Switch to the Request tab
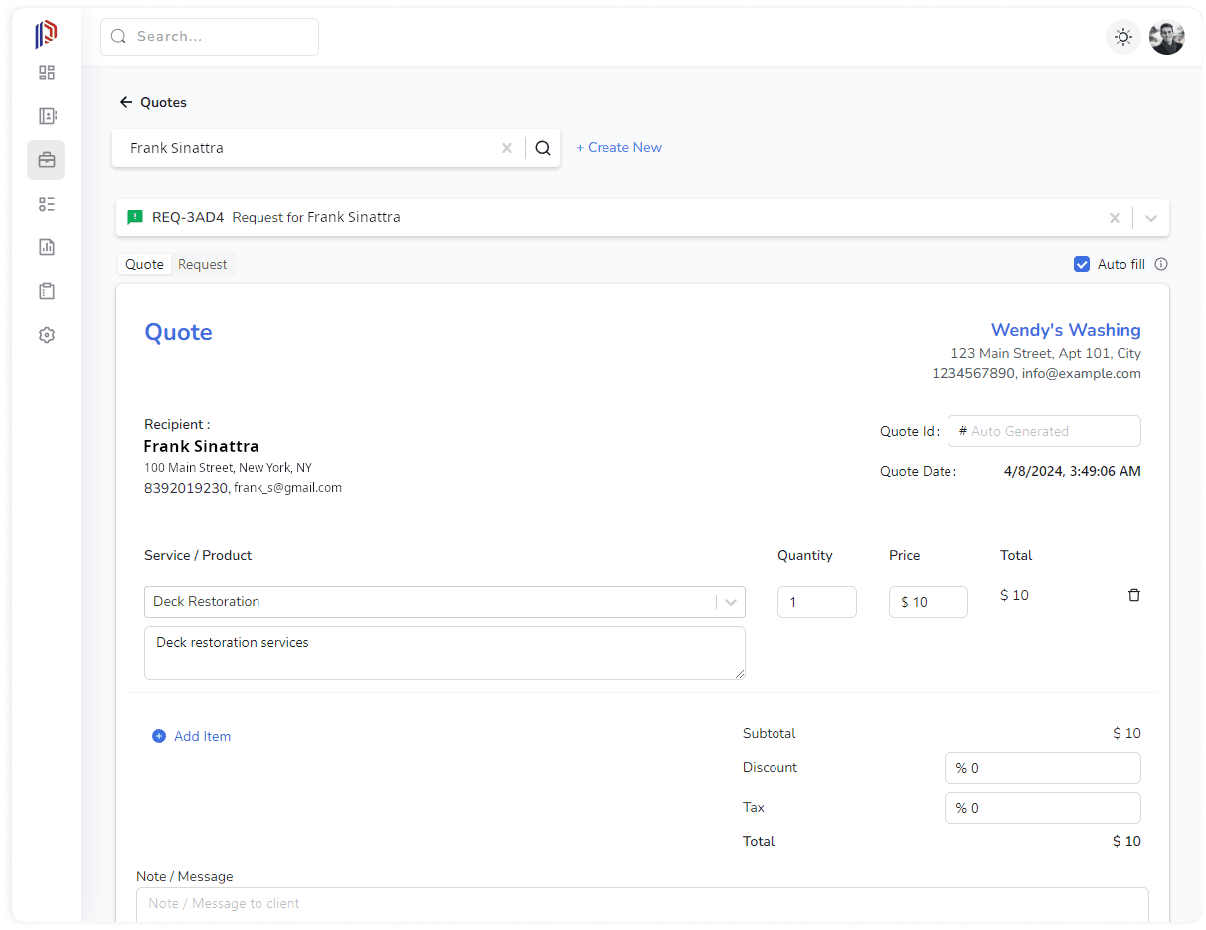1206x930 pixels. (202, 264)
